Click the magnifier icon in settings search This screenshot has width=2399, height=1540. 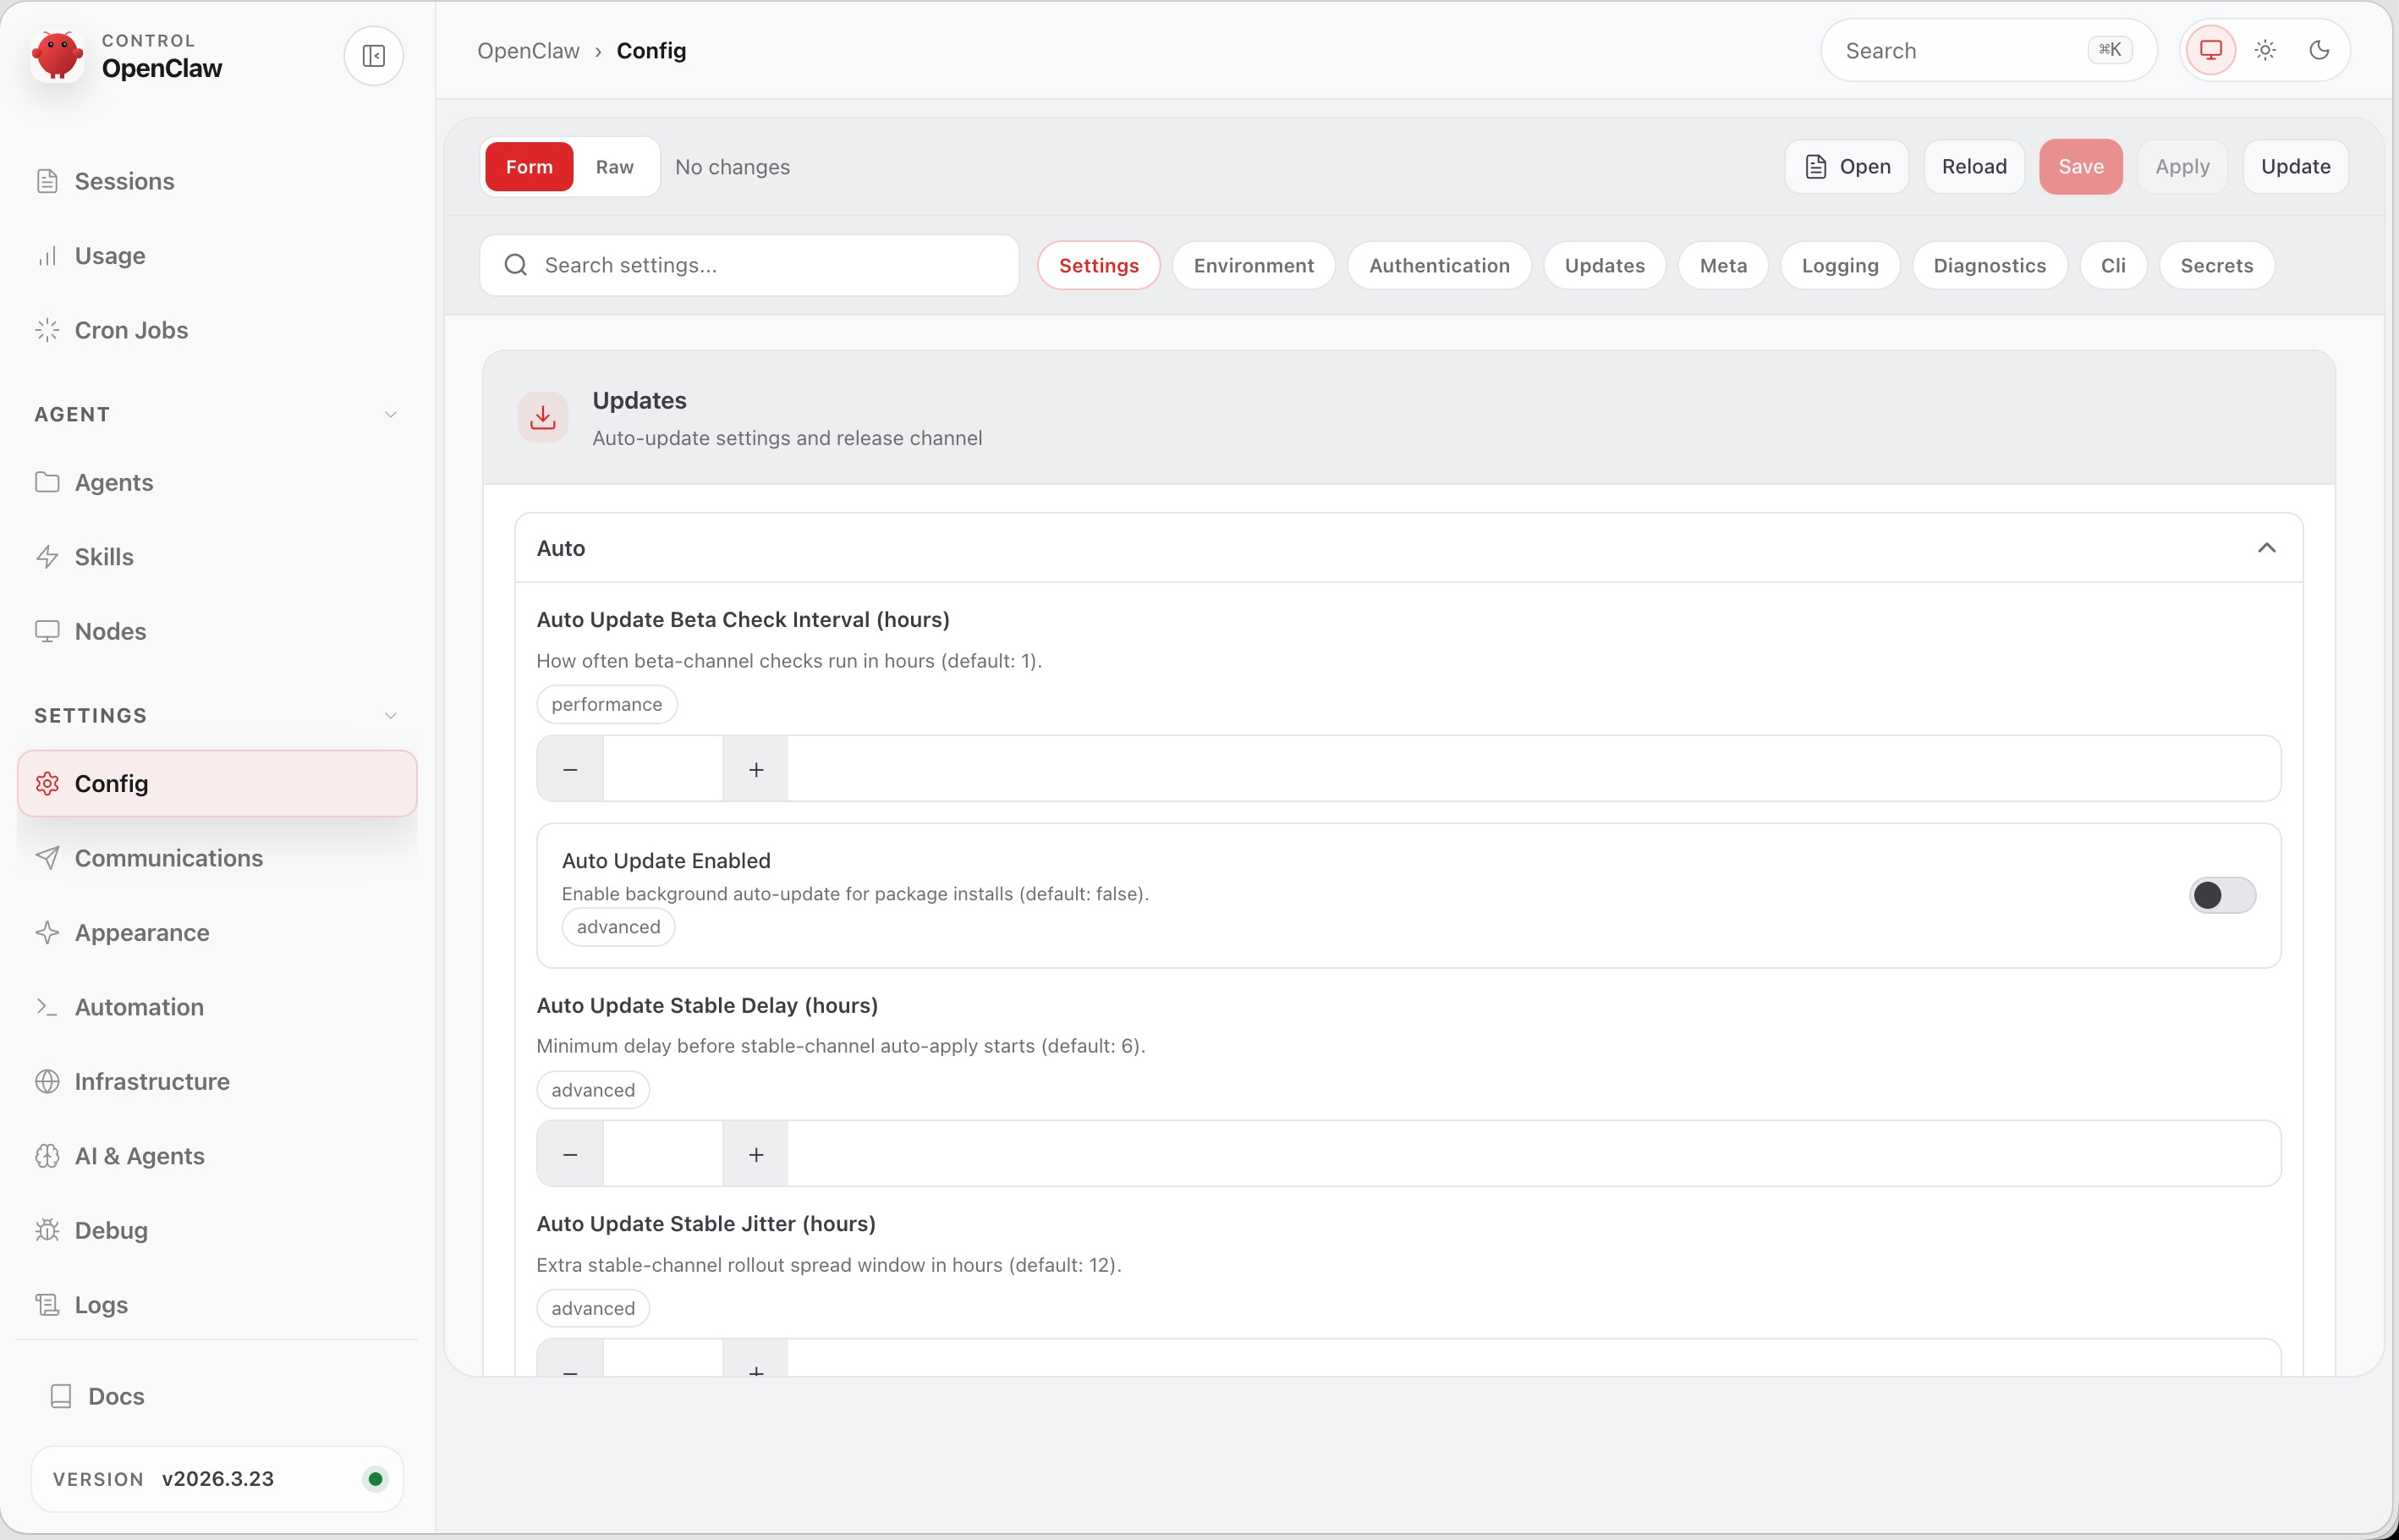pos(516,265)
